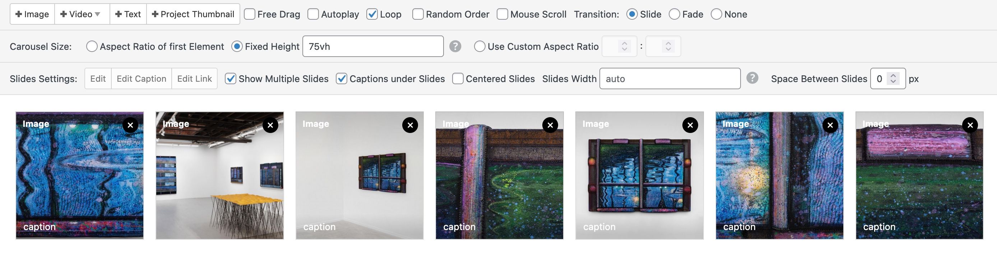Open help icon beside Slides Width field

coord(752,78)
